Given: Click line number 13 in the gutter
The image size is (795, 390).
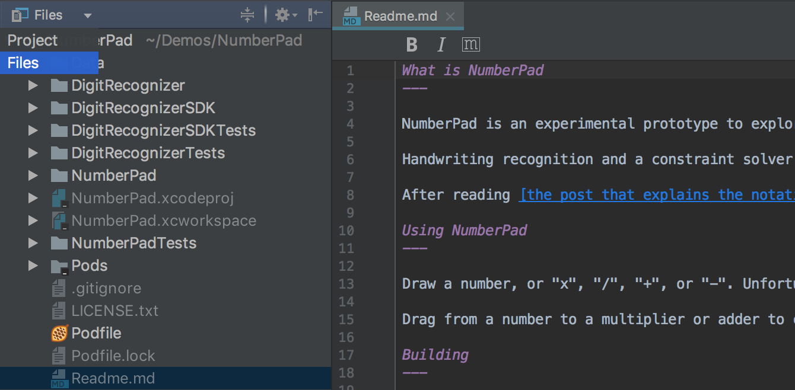Looking at the screenshot, I should (x=346, y=284).
